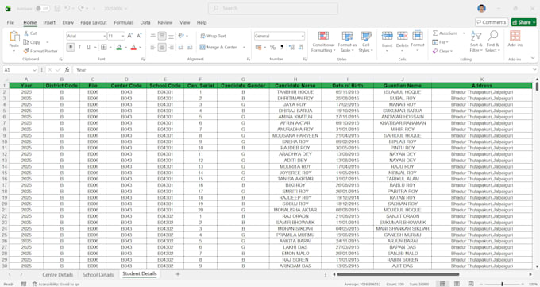
Task: Open Find & Select magnifier
Action: pyautogui.click(x=493, y=41)
